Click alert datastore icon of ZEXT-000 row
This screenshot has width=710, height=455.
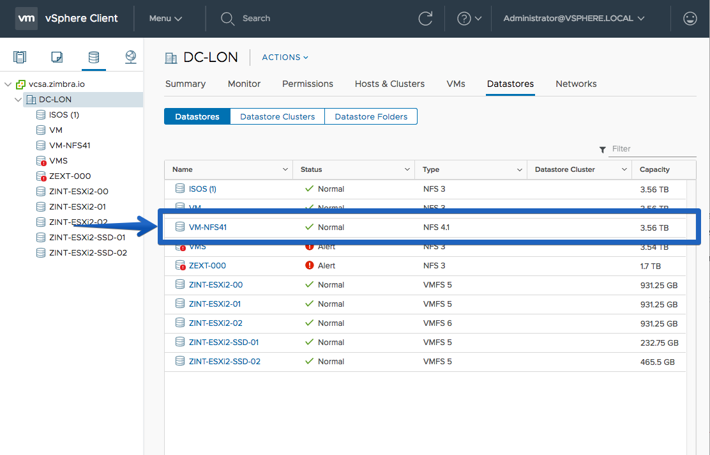(180, 265)
